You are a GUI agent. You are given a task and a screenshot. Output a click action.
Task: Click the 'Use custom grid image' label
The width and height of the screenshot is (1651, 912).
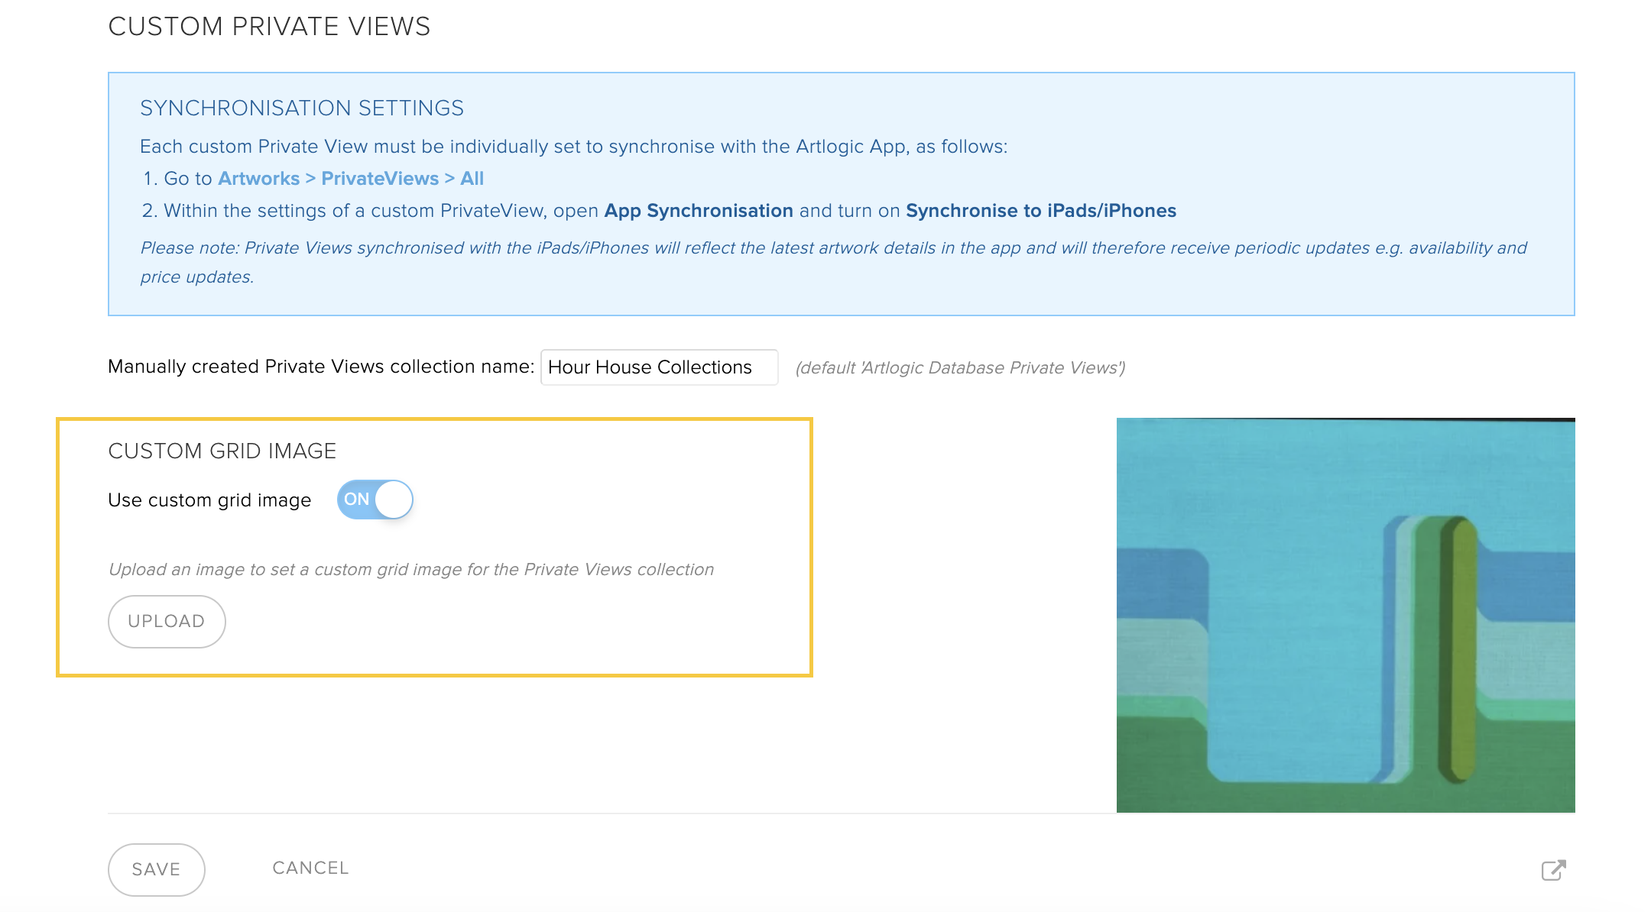click(209, 500)
